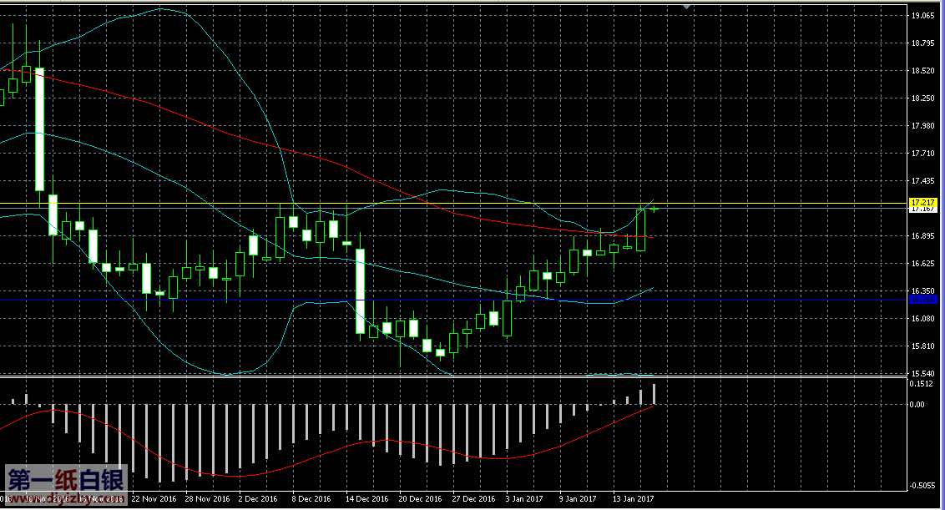Image resolution: width=945 pixels, height=510 pixels.
Task: Click the 20 Dec 2016 date label
Action: [x=421, y=499]
